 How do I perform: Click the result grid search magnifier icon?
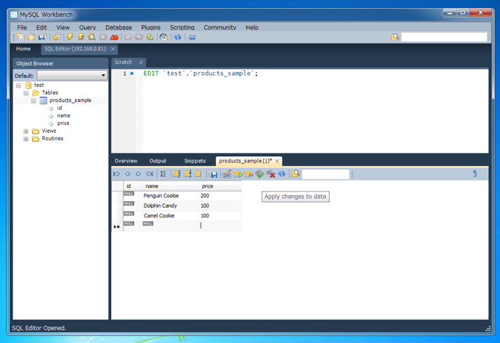click(x=296, y=174)
